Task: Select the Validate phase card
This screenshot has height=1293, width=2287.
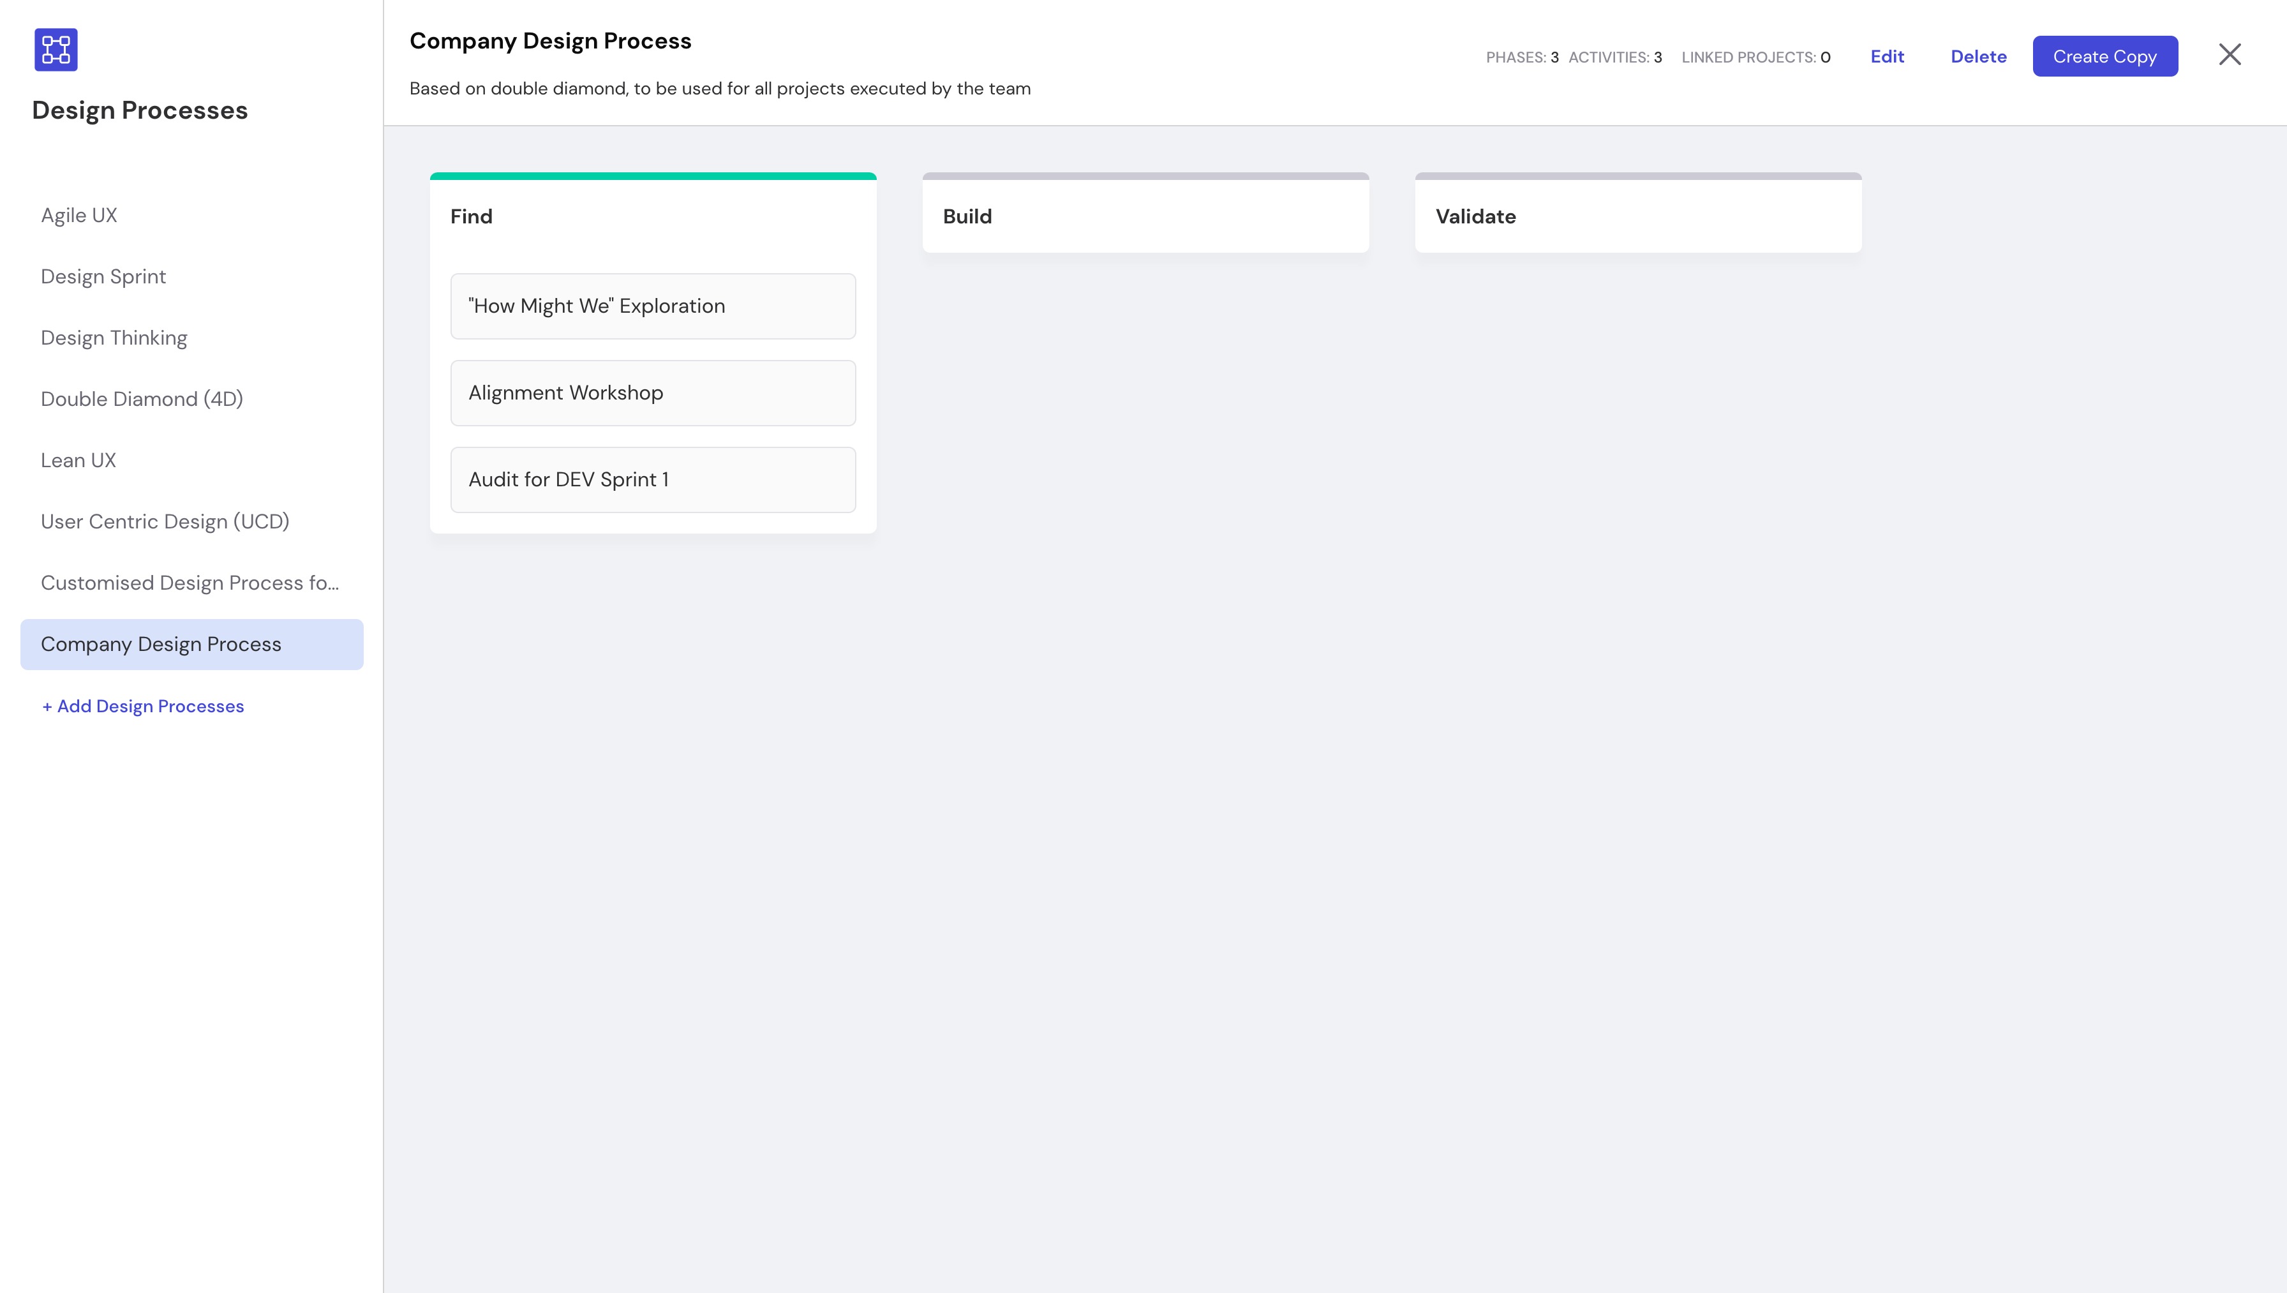Action: (x=1638, y=213)
